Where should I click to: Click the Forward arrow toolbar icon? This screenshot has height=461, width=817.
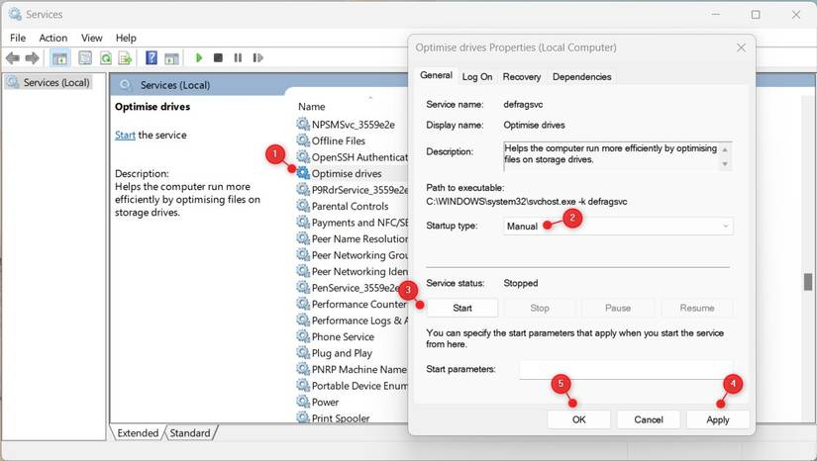33,57
